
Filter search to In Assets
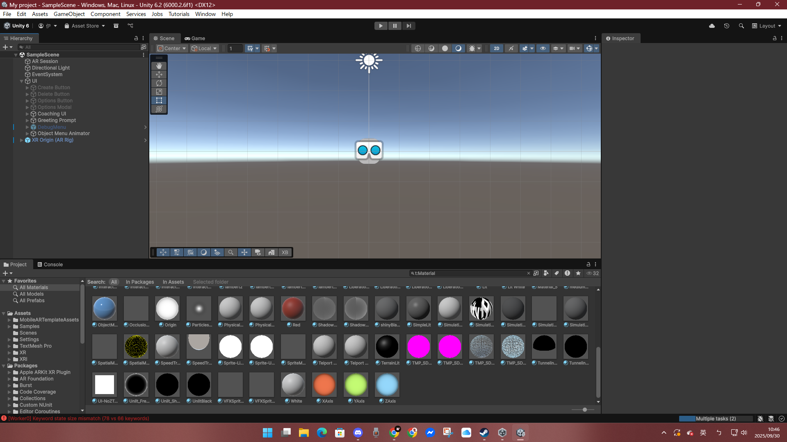coord(173,282)
